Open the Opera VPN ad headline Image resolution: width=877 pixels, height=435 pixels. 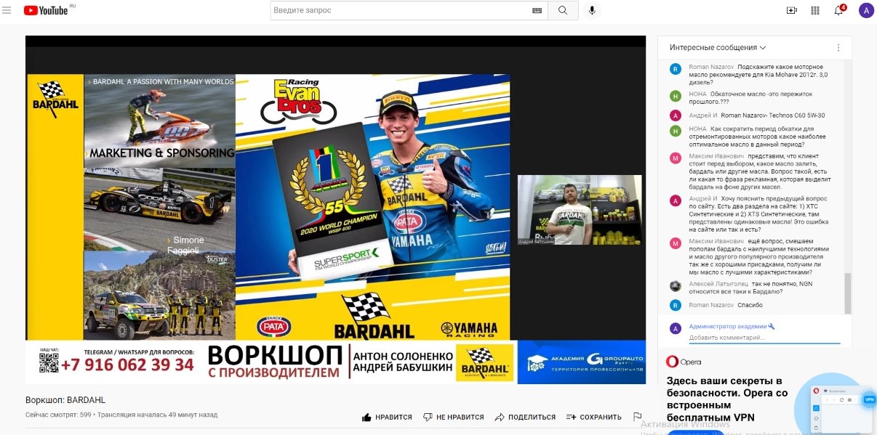(727, 399)
